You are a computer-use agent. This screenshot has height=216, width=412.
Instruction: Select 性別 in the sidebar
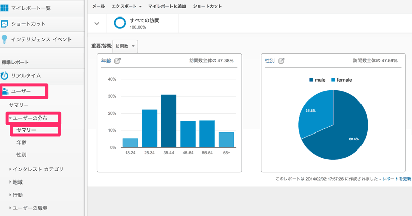(21, 154)
